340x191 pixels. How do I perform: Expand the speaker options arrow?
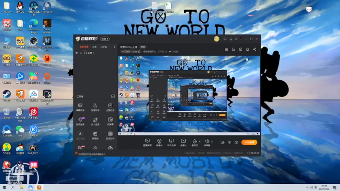[212, 142]
